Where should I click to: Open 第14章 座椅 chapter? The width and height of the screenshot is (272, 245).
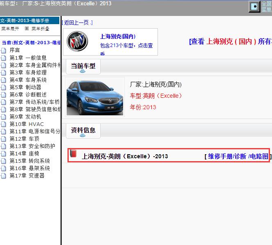tap(24, 153)
